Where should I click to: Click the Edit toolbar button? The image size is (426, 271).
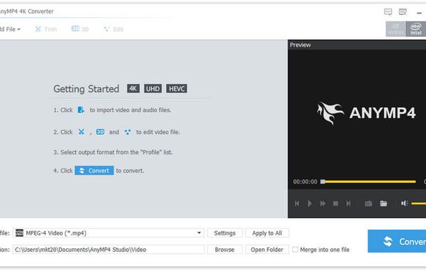(x=114, y=30)
